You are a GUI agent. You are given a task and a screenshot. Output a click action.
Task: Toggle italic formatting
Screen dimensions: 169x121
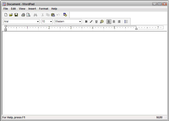tap(91, 21)
